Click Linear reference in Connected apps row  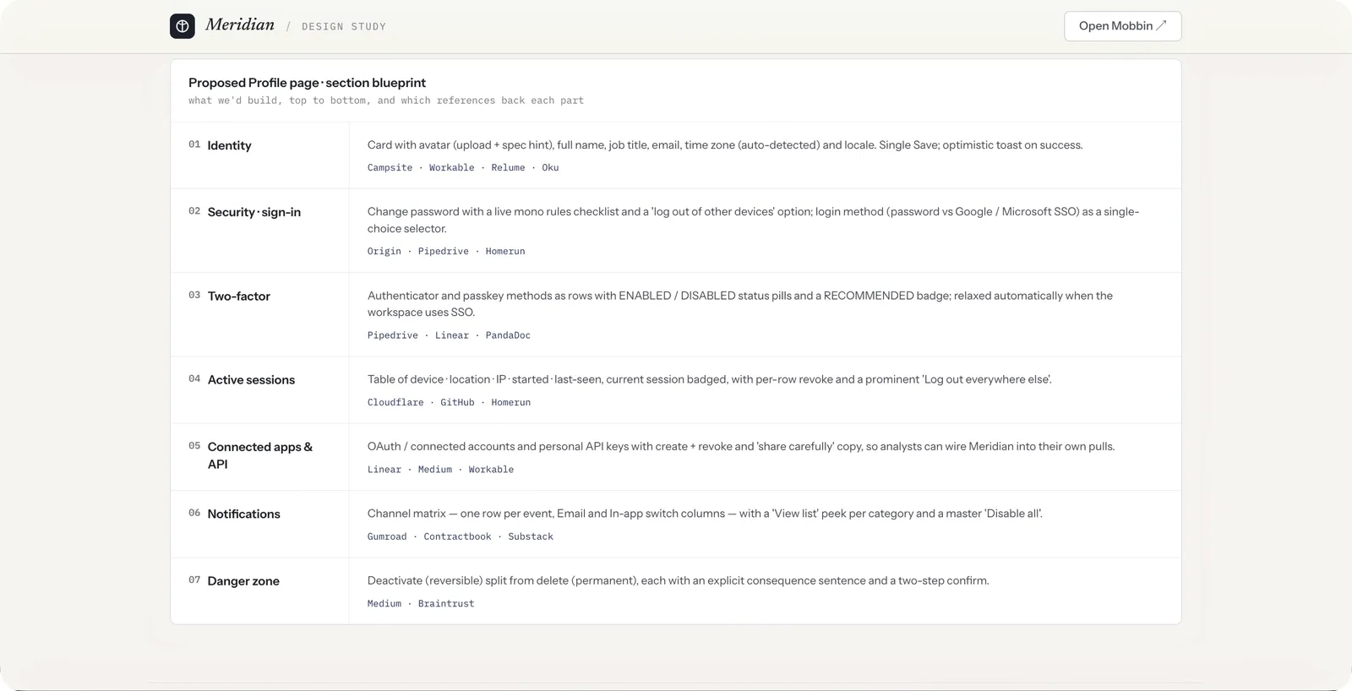click(x=384, y=470)
